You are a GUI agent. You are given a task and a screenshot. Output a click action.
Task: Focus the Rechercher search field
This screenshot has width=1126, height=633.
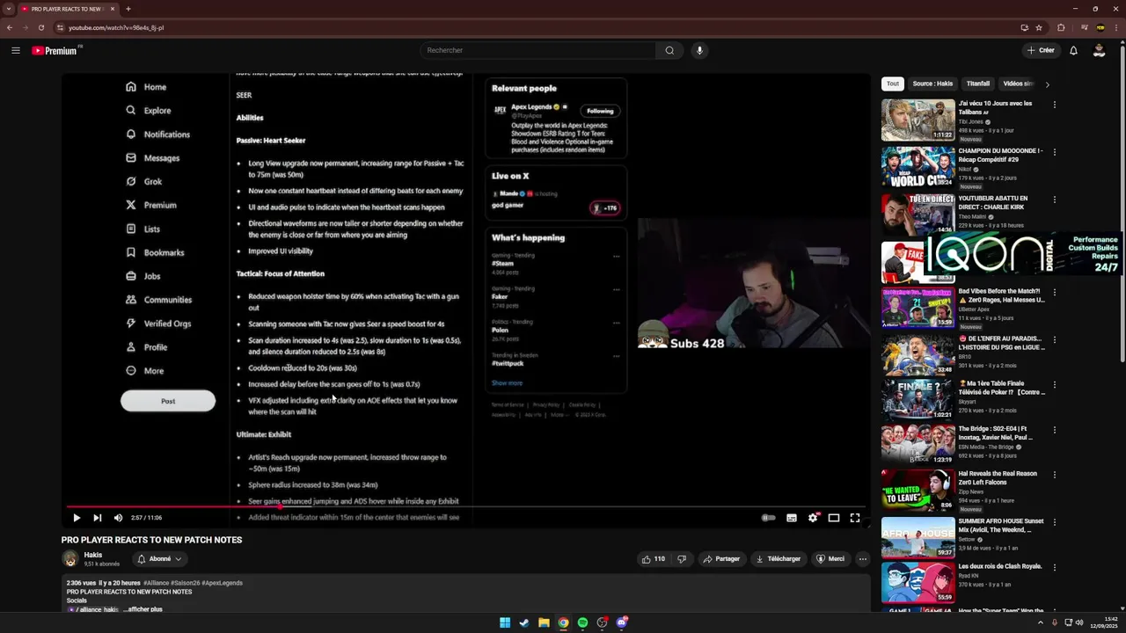pyautogui.click(x=537, y=50)
